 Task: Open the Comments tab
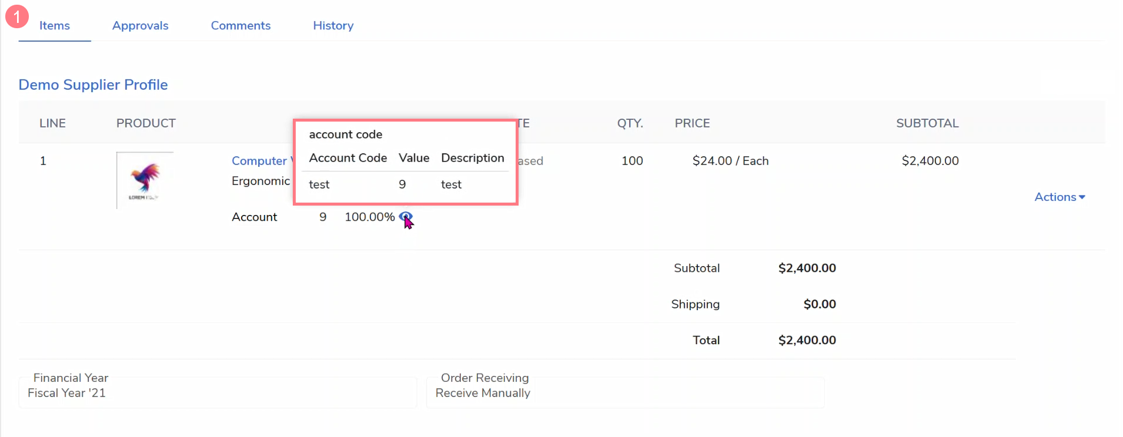click(x=240, y=26)
